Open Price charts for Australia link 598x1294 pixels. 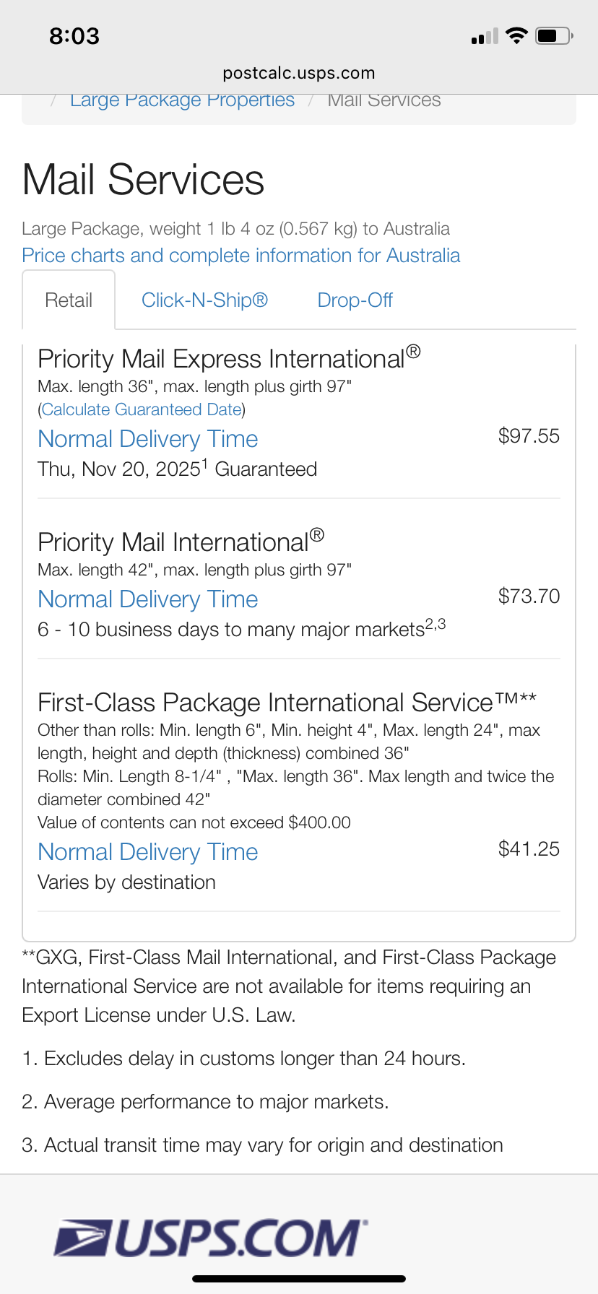pos(240,256)
